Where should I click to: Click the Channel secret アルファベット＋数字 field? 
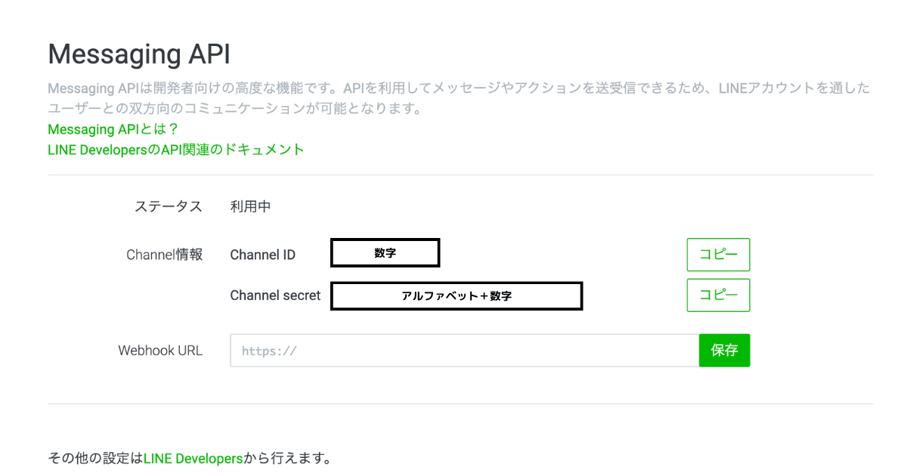(x=457, y=295)
